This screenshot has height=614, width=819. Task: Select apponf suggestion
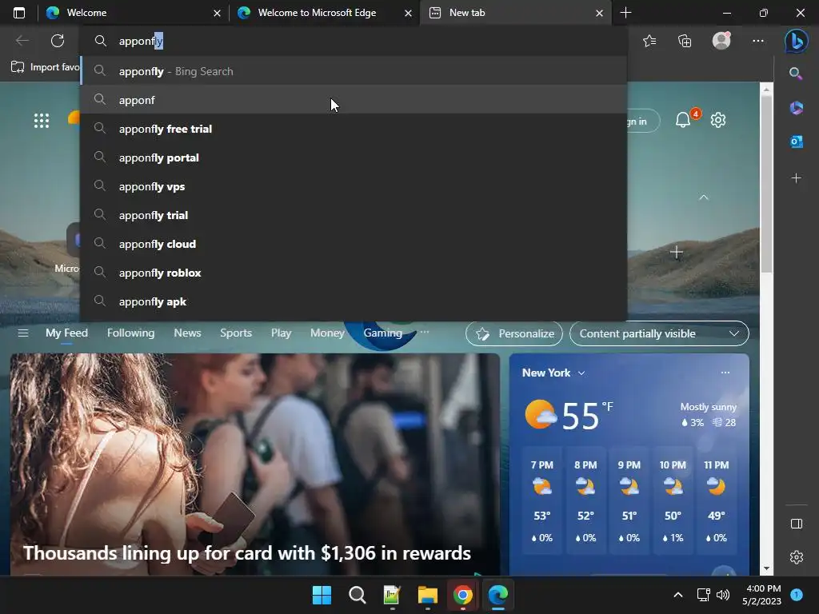tap(354, 100)
